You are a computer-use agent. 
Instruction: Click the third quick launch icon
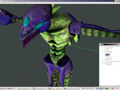(13, 88)
